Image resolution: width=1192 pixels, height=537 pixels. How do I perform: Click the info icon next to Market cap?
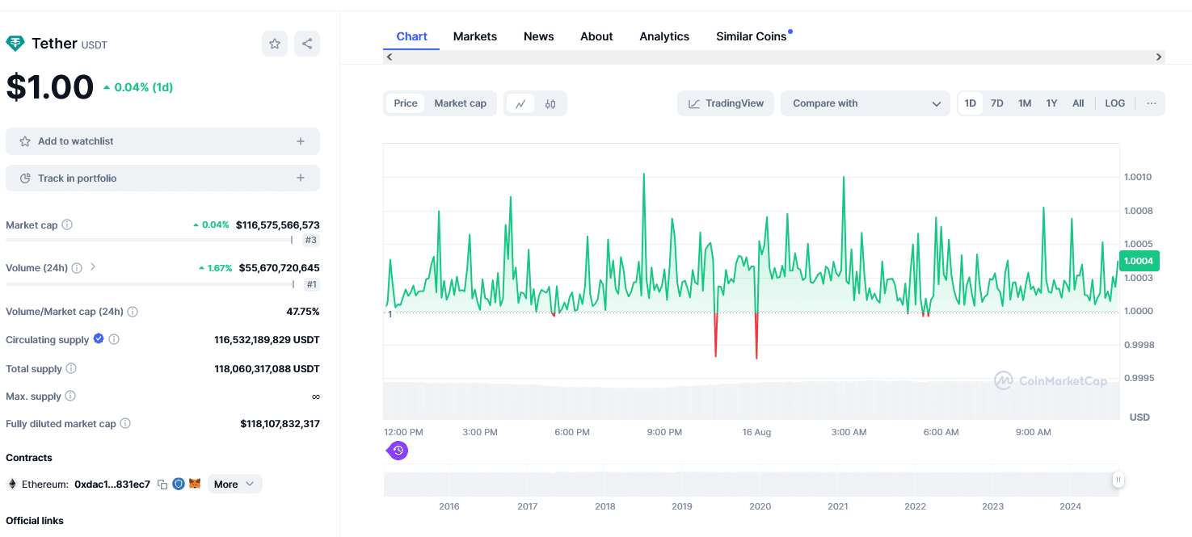pyautogui.click(x=67, y=225)
